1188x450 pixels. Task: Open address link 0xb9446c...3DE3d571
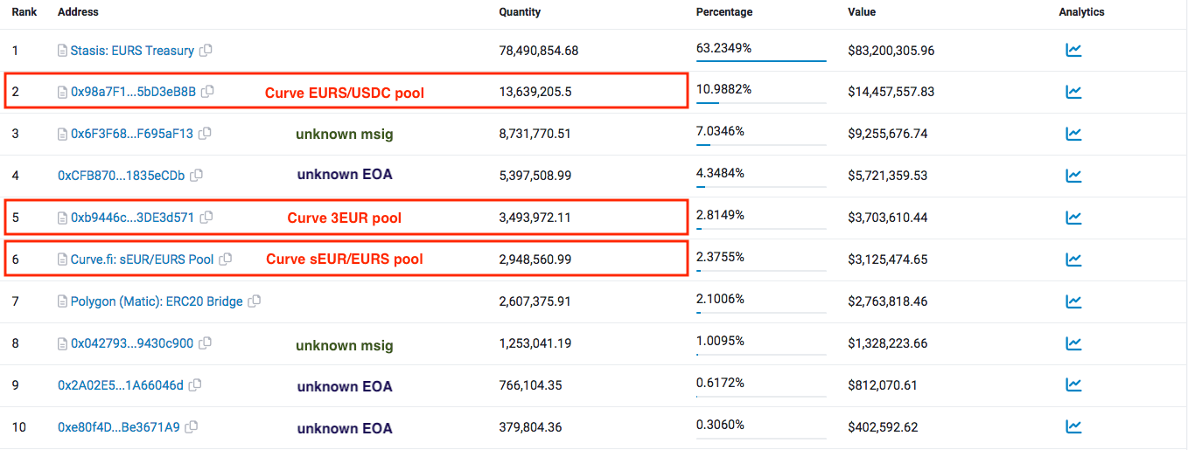pyautogui.click(x=132, y=218)
